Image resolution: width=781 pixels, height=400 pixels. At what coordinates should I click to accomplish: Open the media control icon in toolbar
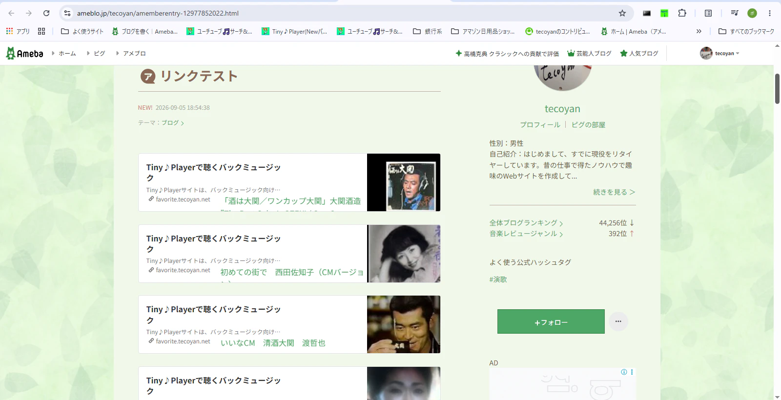[x=734, y=13]
